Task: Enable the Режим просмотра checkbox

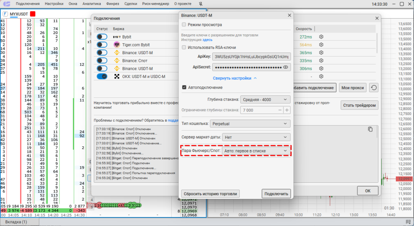Action: tap(184, 25)
